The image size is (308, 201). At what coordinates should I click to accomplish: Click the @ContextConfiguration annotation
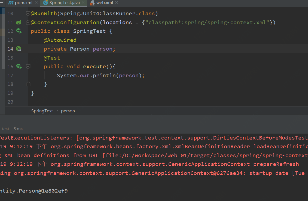click(x=65, y=23)
